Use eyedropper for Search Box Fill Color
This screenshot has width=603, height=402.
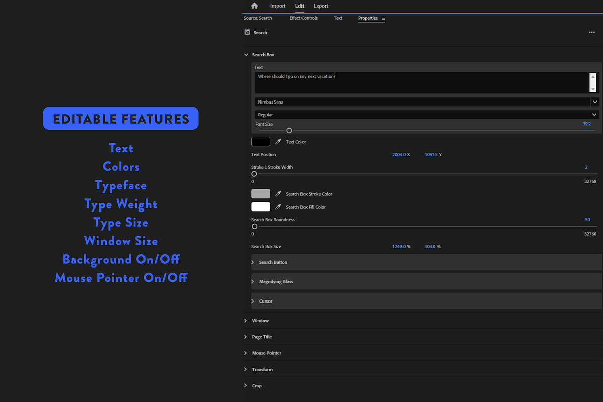[x=278, y=207]
